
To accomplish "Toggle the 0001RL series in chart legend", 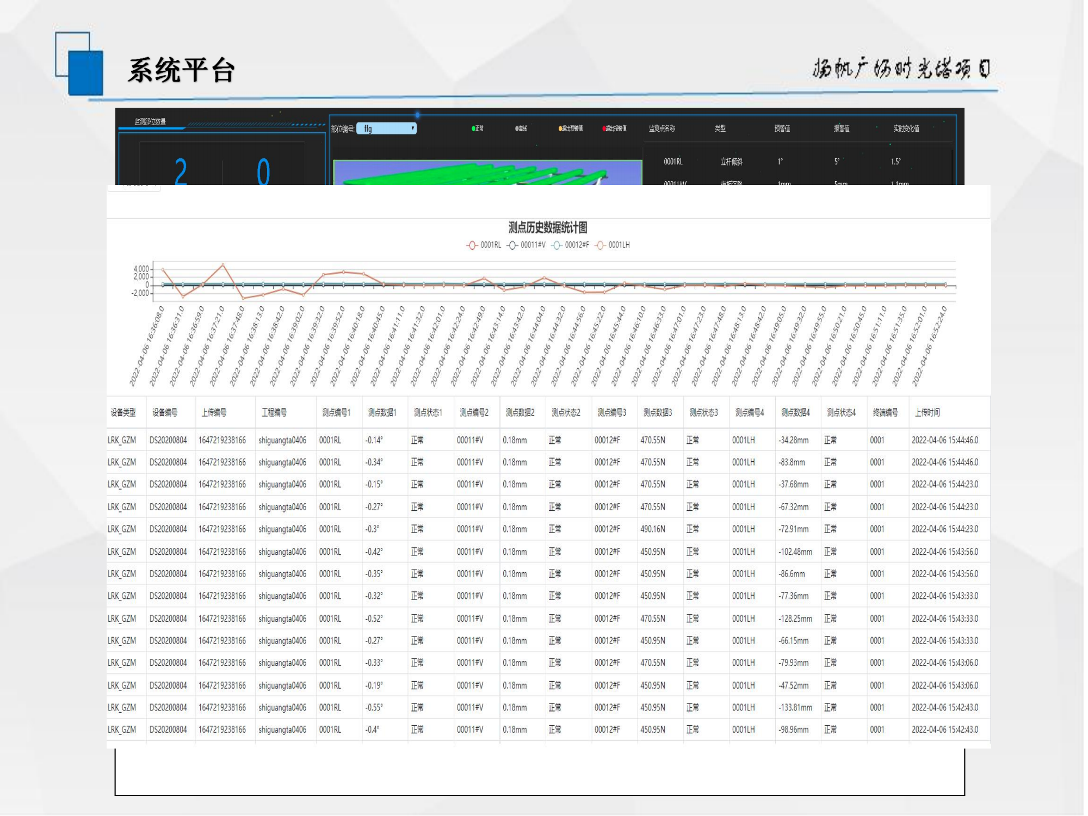I will click(484, 245).
